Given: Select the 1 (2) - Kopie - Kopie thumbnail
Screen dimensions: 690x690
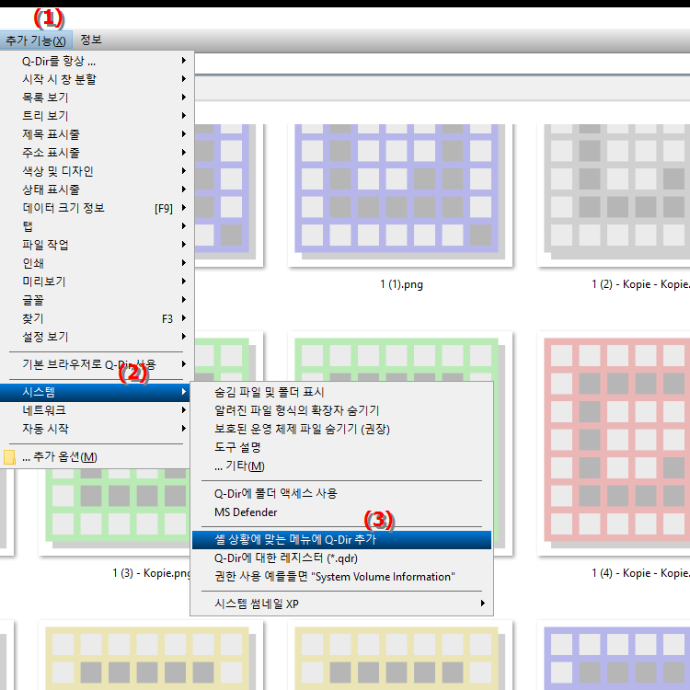Looking at the screenshot, I should coord(614,195).
